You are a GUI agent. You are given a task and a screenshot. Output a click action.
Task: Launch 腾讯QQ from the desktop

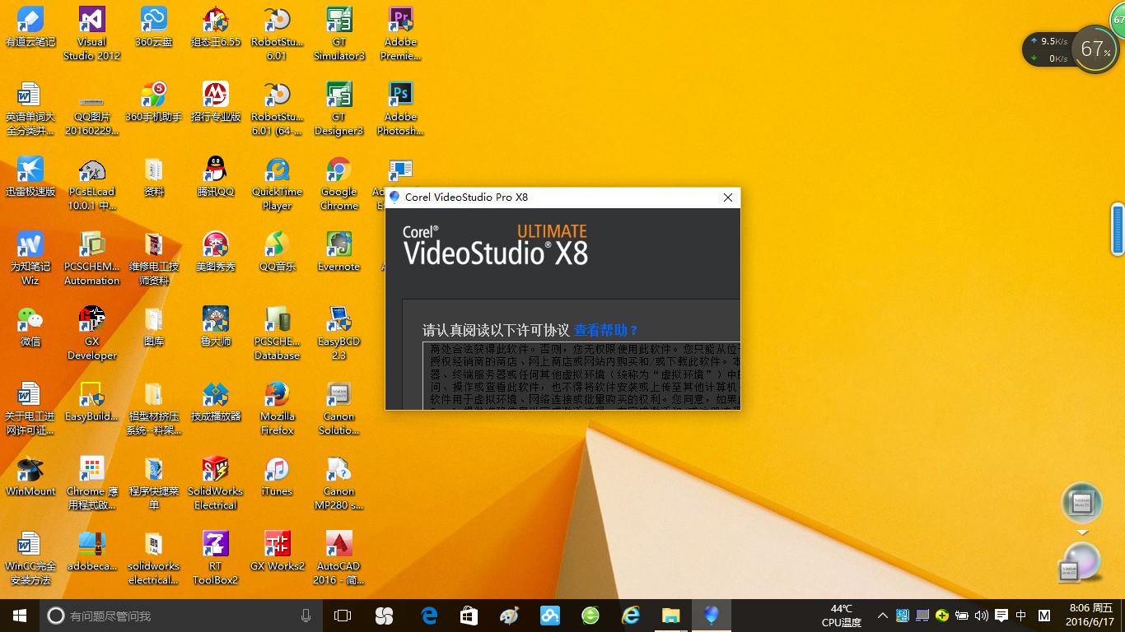pyautogui.click(x=216, y=177)
